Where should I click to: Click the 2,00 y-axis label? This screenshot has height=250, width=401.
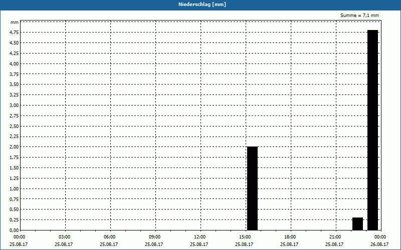point(14,147)
